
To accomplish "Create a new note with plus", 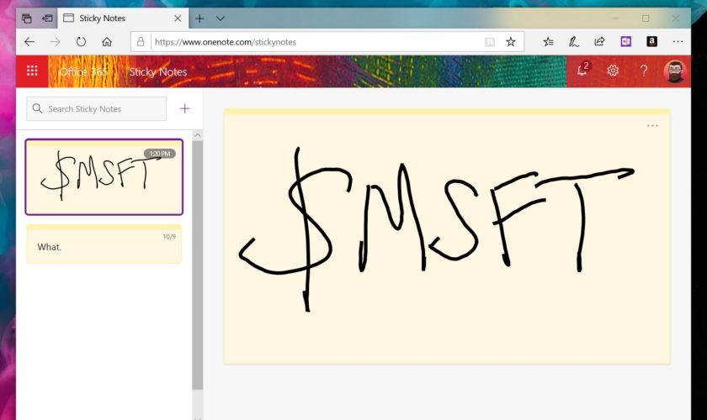I will coord(185,108).
